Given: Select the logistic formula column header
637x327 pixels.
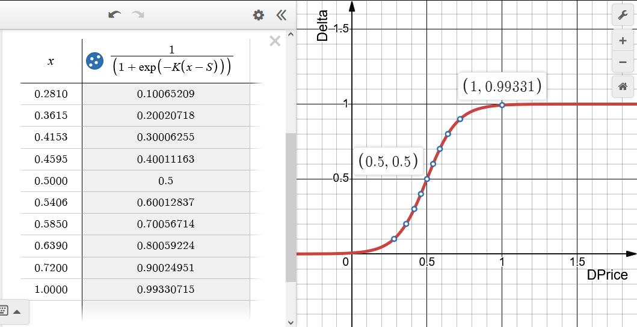Looking at the screenshot, I should click(x=166, y=61).
